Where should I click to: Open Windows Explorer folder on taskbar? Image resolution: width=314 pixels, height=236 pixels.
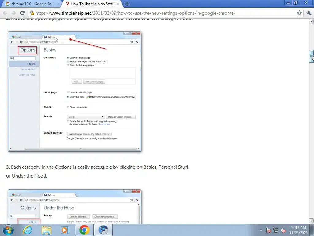(x=46, y=230)
